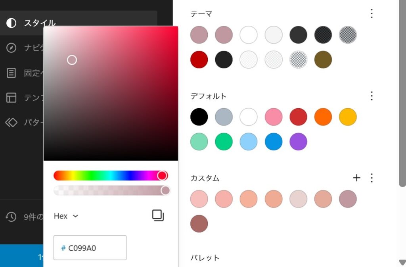
Task: Click the カスタム section heading
Action: coord(205,178)
